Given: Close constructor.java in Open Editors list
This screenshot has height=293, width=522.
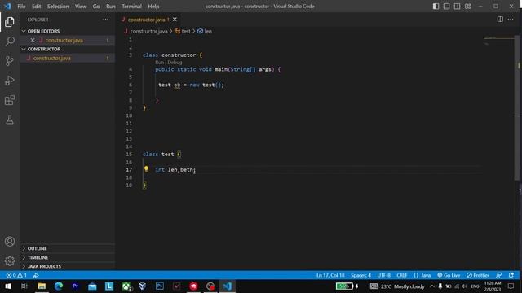Looking at the screenshot, I should (x=33, y=40).
